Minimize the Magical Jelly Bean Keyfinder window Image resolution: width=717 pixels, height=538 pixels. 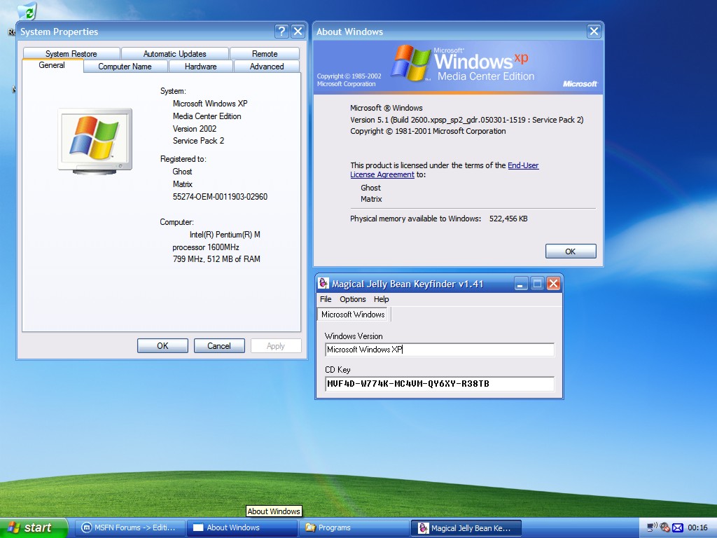click(520, 284)
